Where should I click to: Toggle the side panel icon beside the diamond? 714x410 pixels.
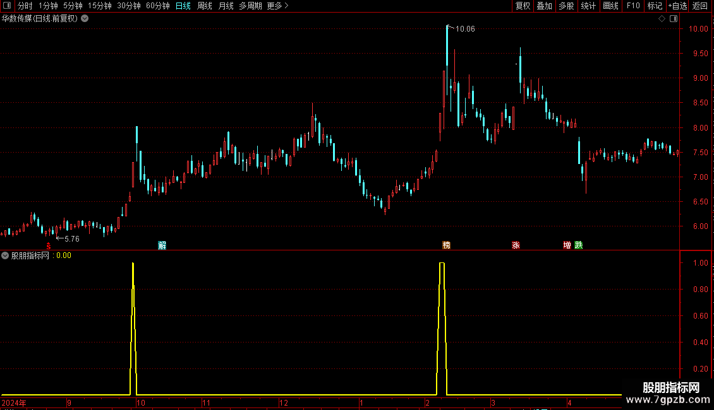(674, 19)
